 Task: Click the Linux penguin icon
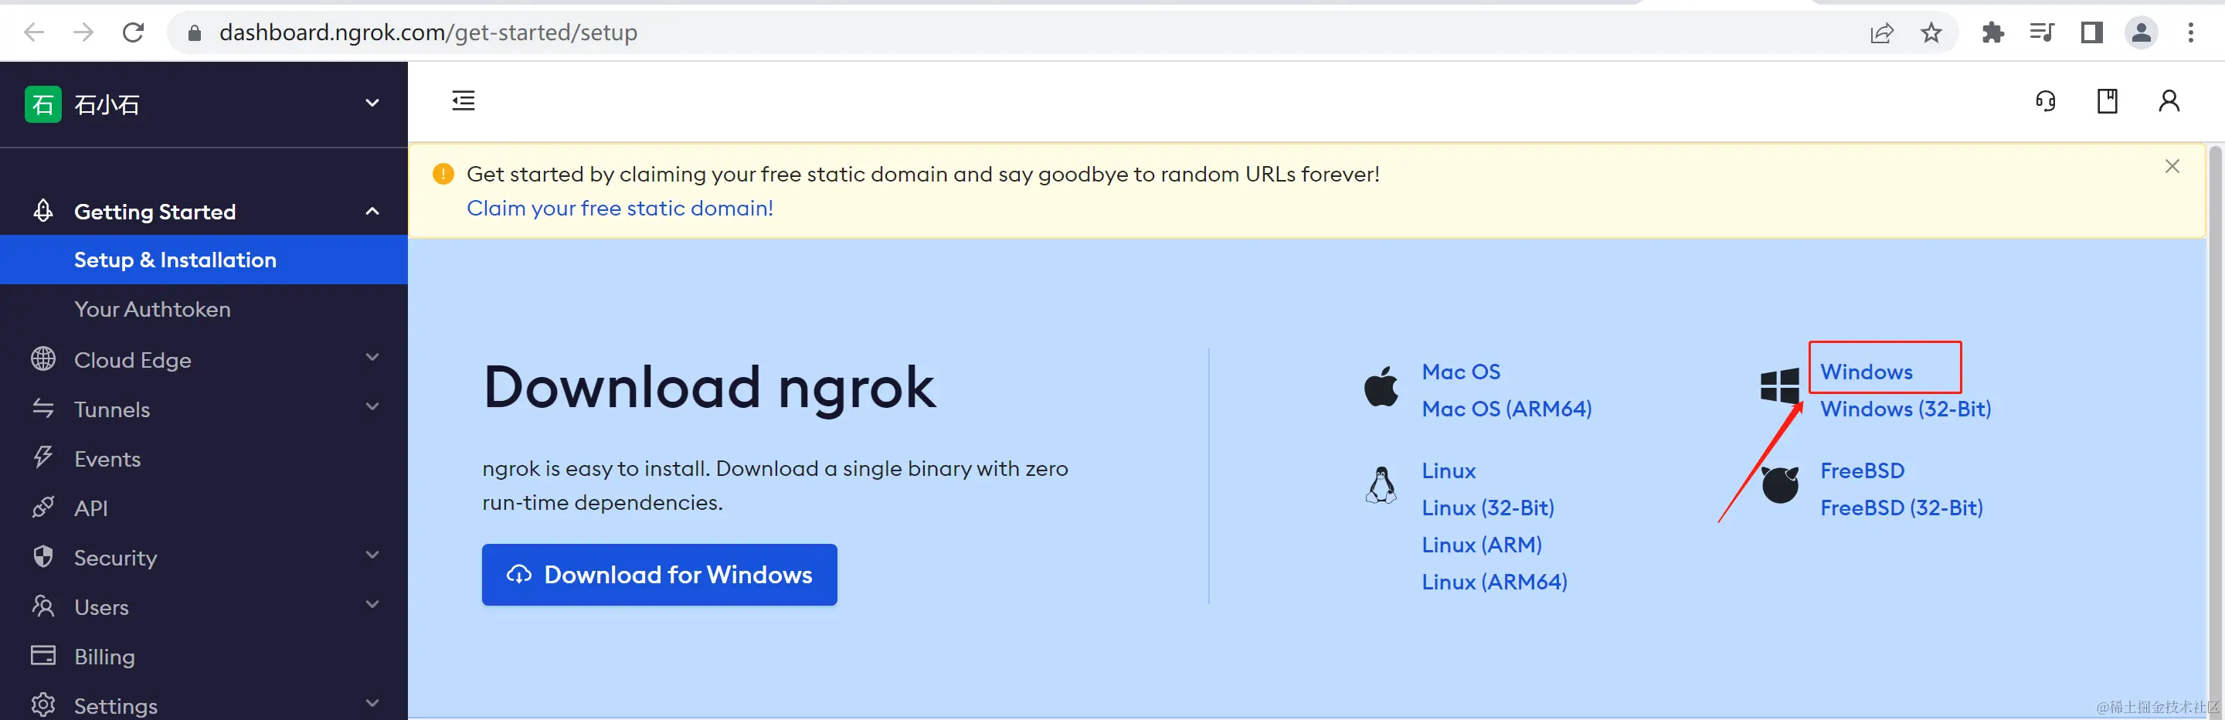point(1381,485)
